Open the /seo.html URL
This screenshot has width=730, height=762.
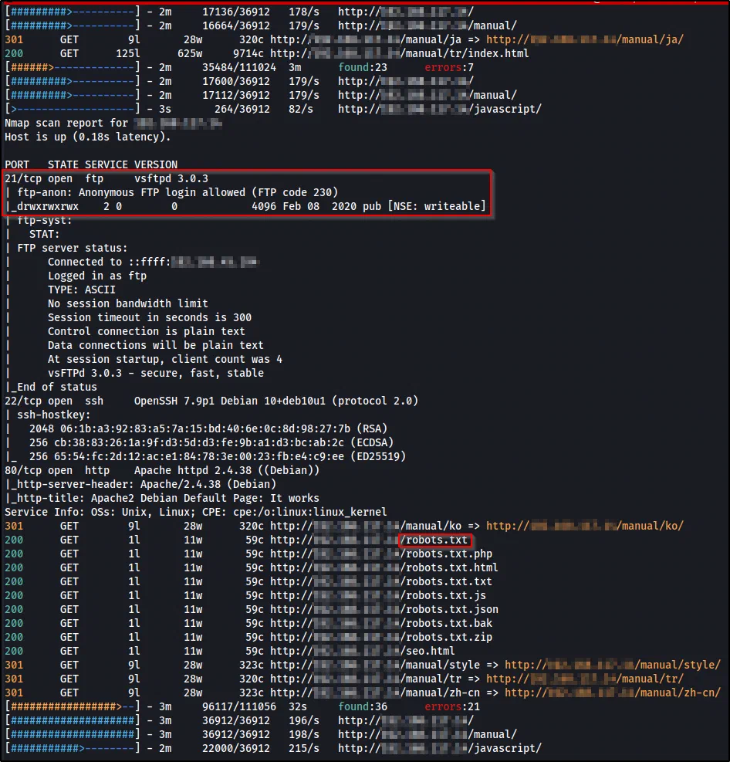pyautogui.click(x=363, y=651)
